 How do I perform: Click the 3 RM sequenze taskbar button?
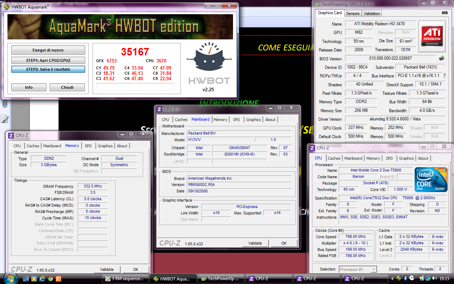[126, 279]
